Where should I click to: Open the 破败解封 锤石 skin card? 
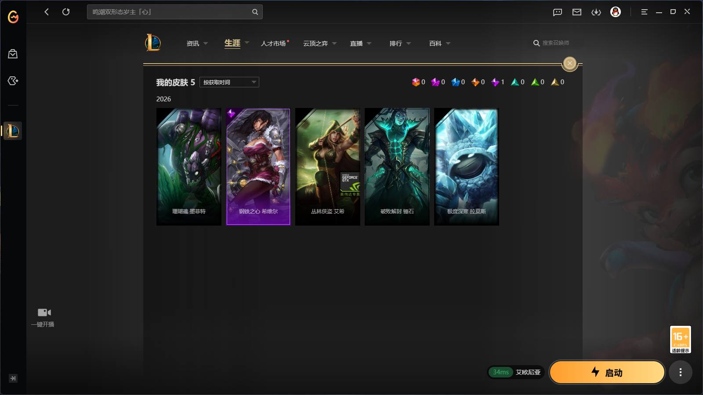[x=397, y=167]
